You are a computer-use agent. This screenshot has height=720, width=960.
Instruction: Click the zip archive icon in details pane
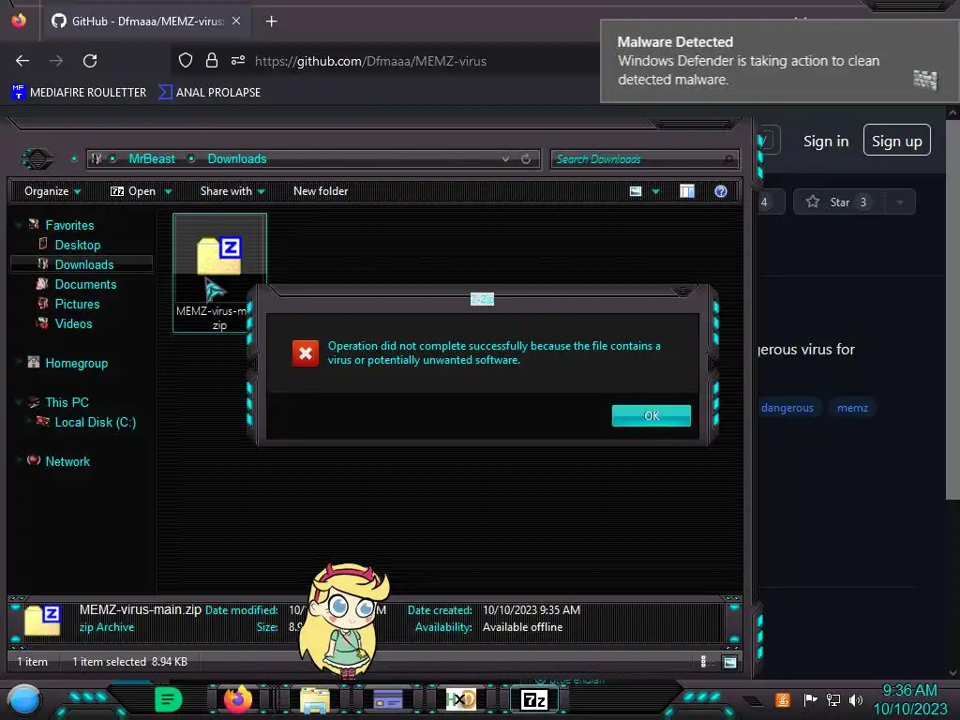(x=42, y=621)
